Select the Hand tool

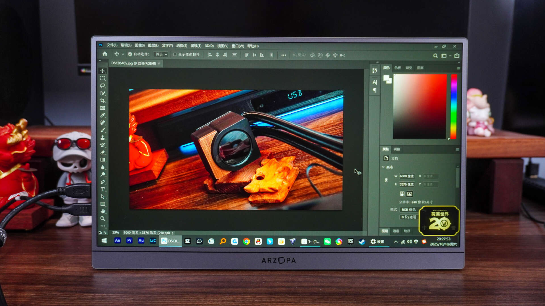point(102,211)
